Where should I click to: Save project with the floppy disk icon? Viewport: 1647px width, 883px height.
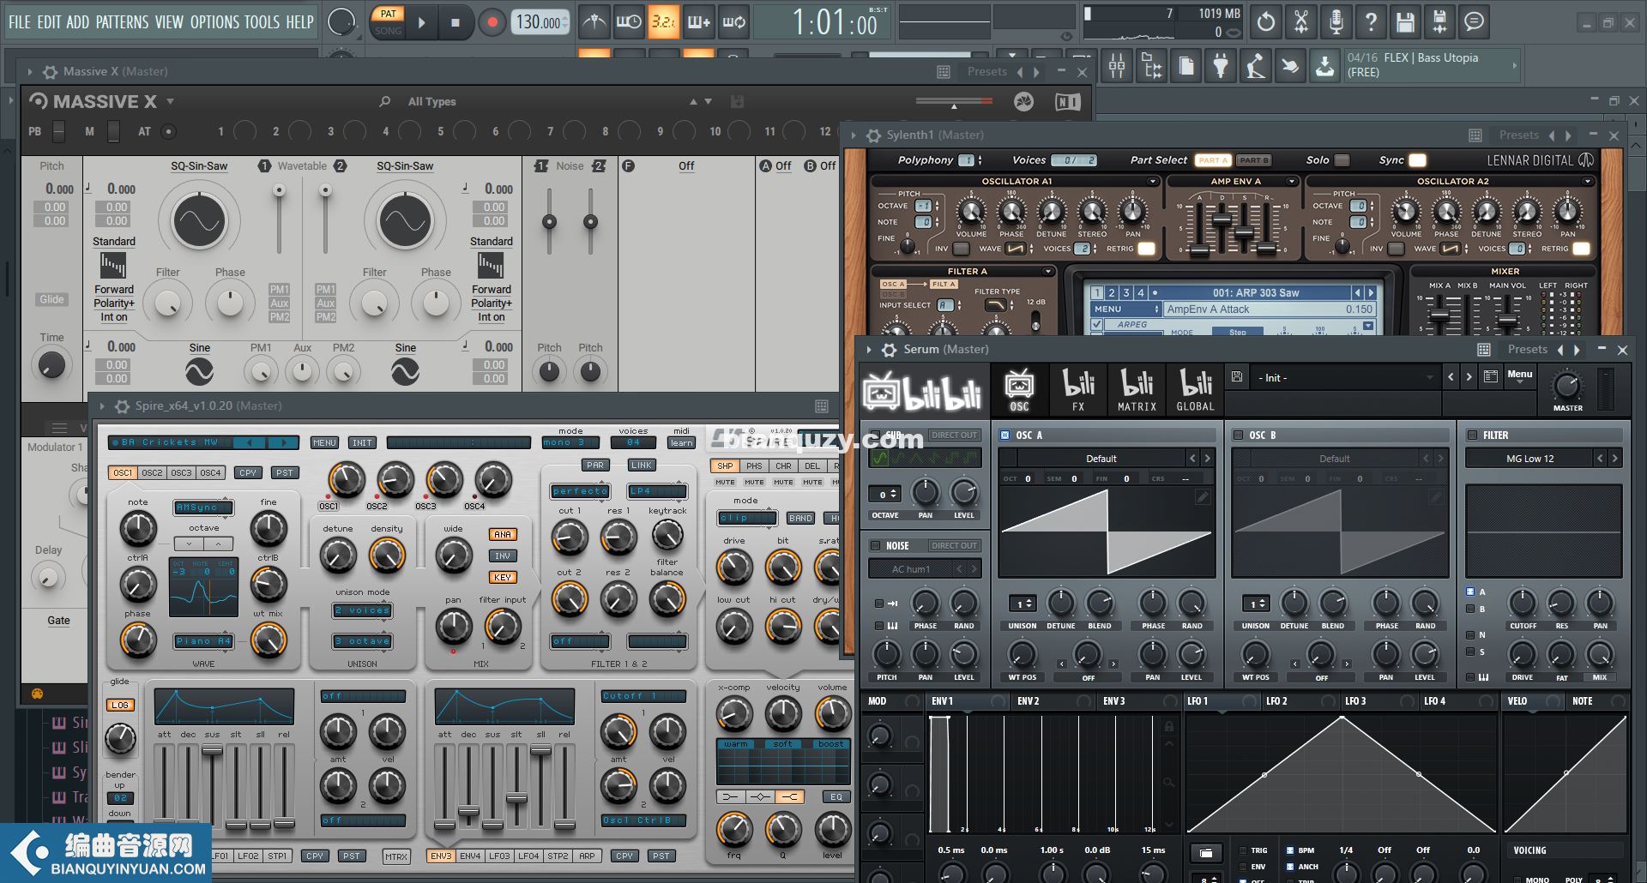click(x=1405, y=22)
